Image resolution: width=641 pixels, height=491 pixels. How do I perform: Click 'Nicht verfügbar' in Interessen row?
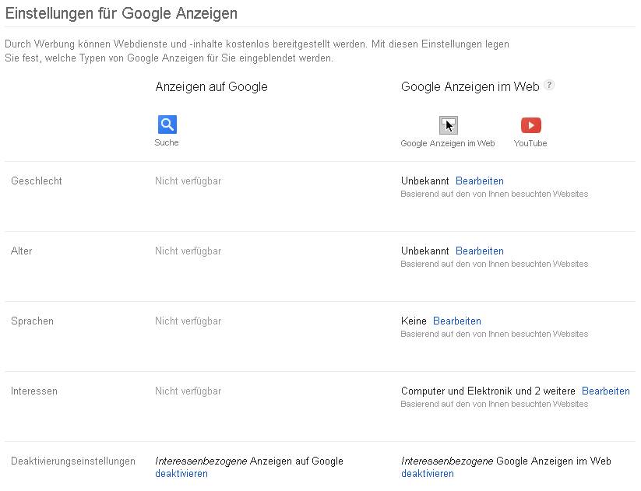pyautogui.click(x=188, y=391)
